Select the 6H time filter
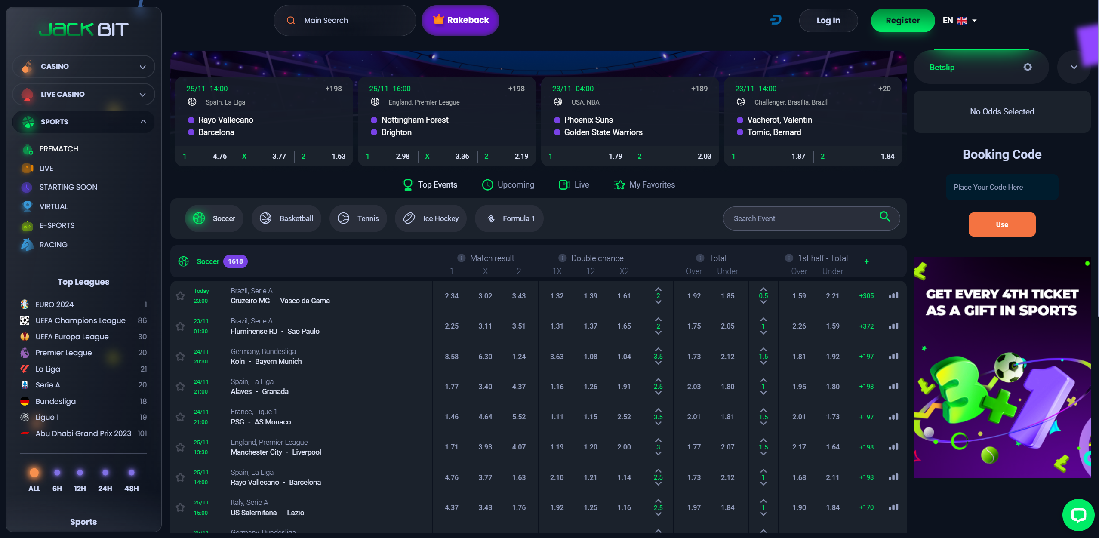Screen dimensions: 1099x538 57,480
